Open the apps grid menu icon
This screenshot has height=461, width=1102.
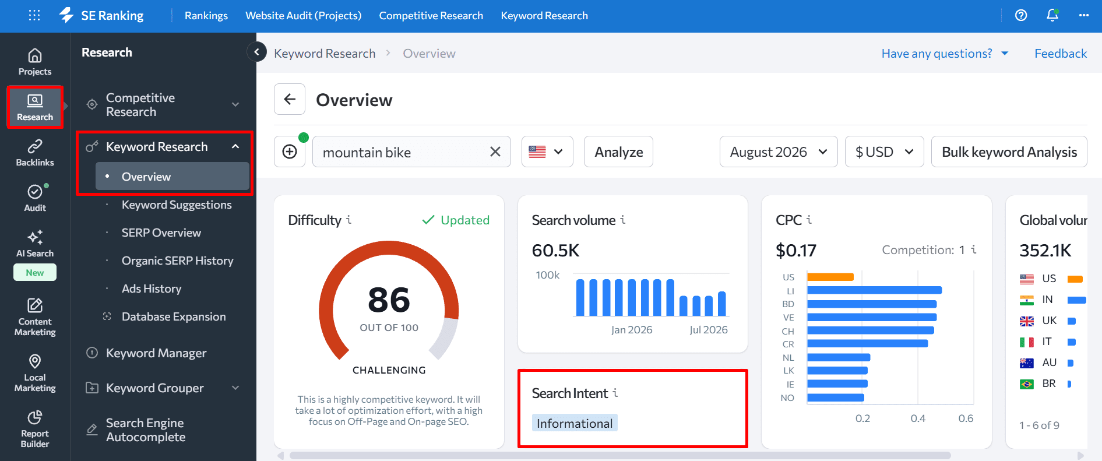34,15
